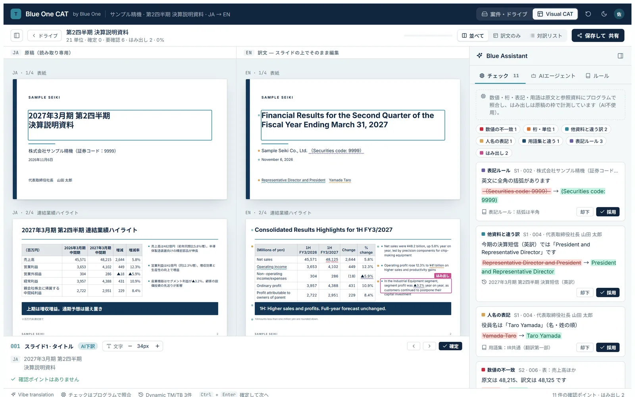Open the チェック tab
The image size is (635, 397).
tap(499, 75)
